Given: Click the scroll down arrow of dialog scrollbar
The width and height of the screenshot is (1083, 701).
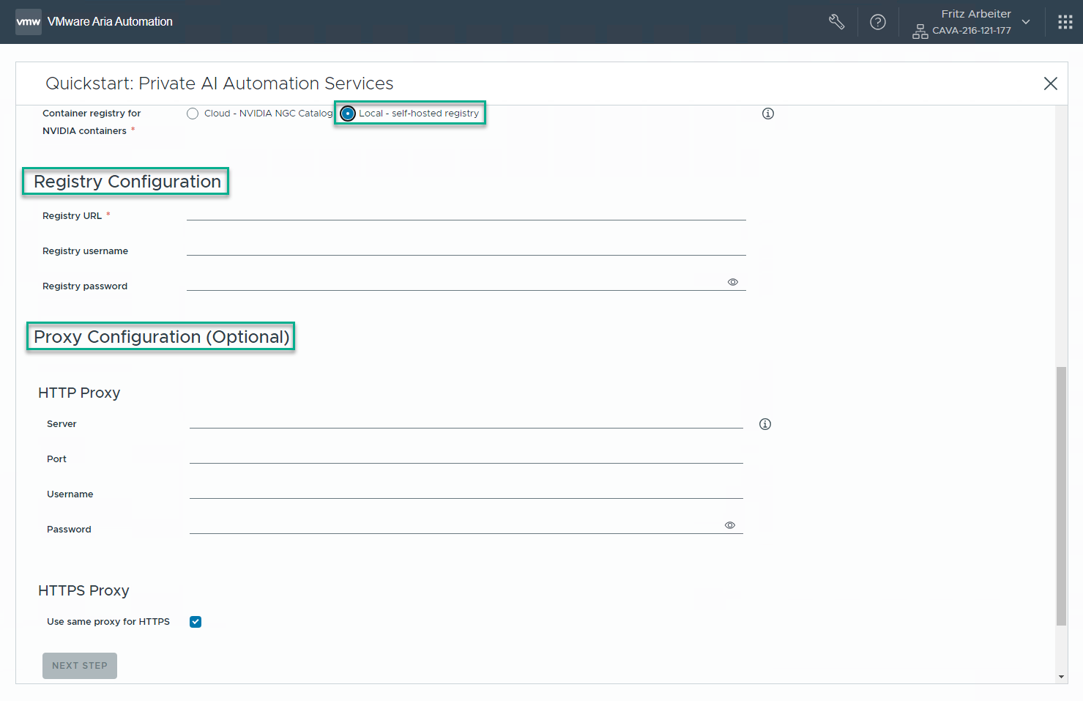Looking at the screenshot, I should point(1061,677).
